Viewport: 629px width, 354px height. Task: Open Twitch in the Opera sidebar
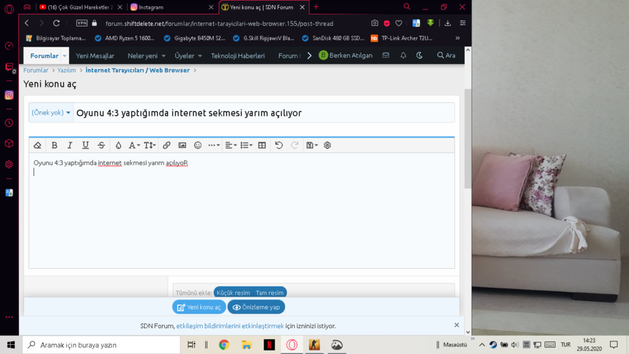coord(9,66)
